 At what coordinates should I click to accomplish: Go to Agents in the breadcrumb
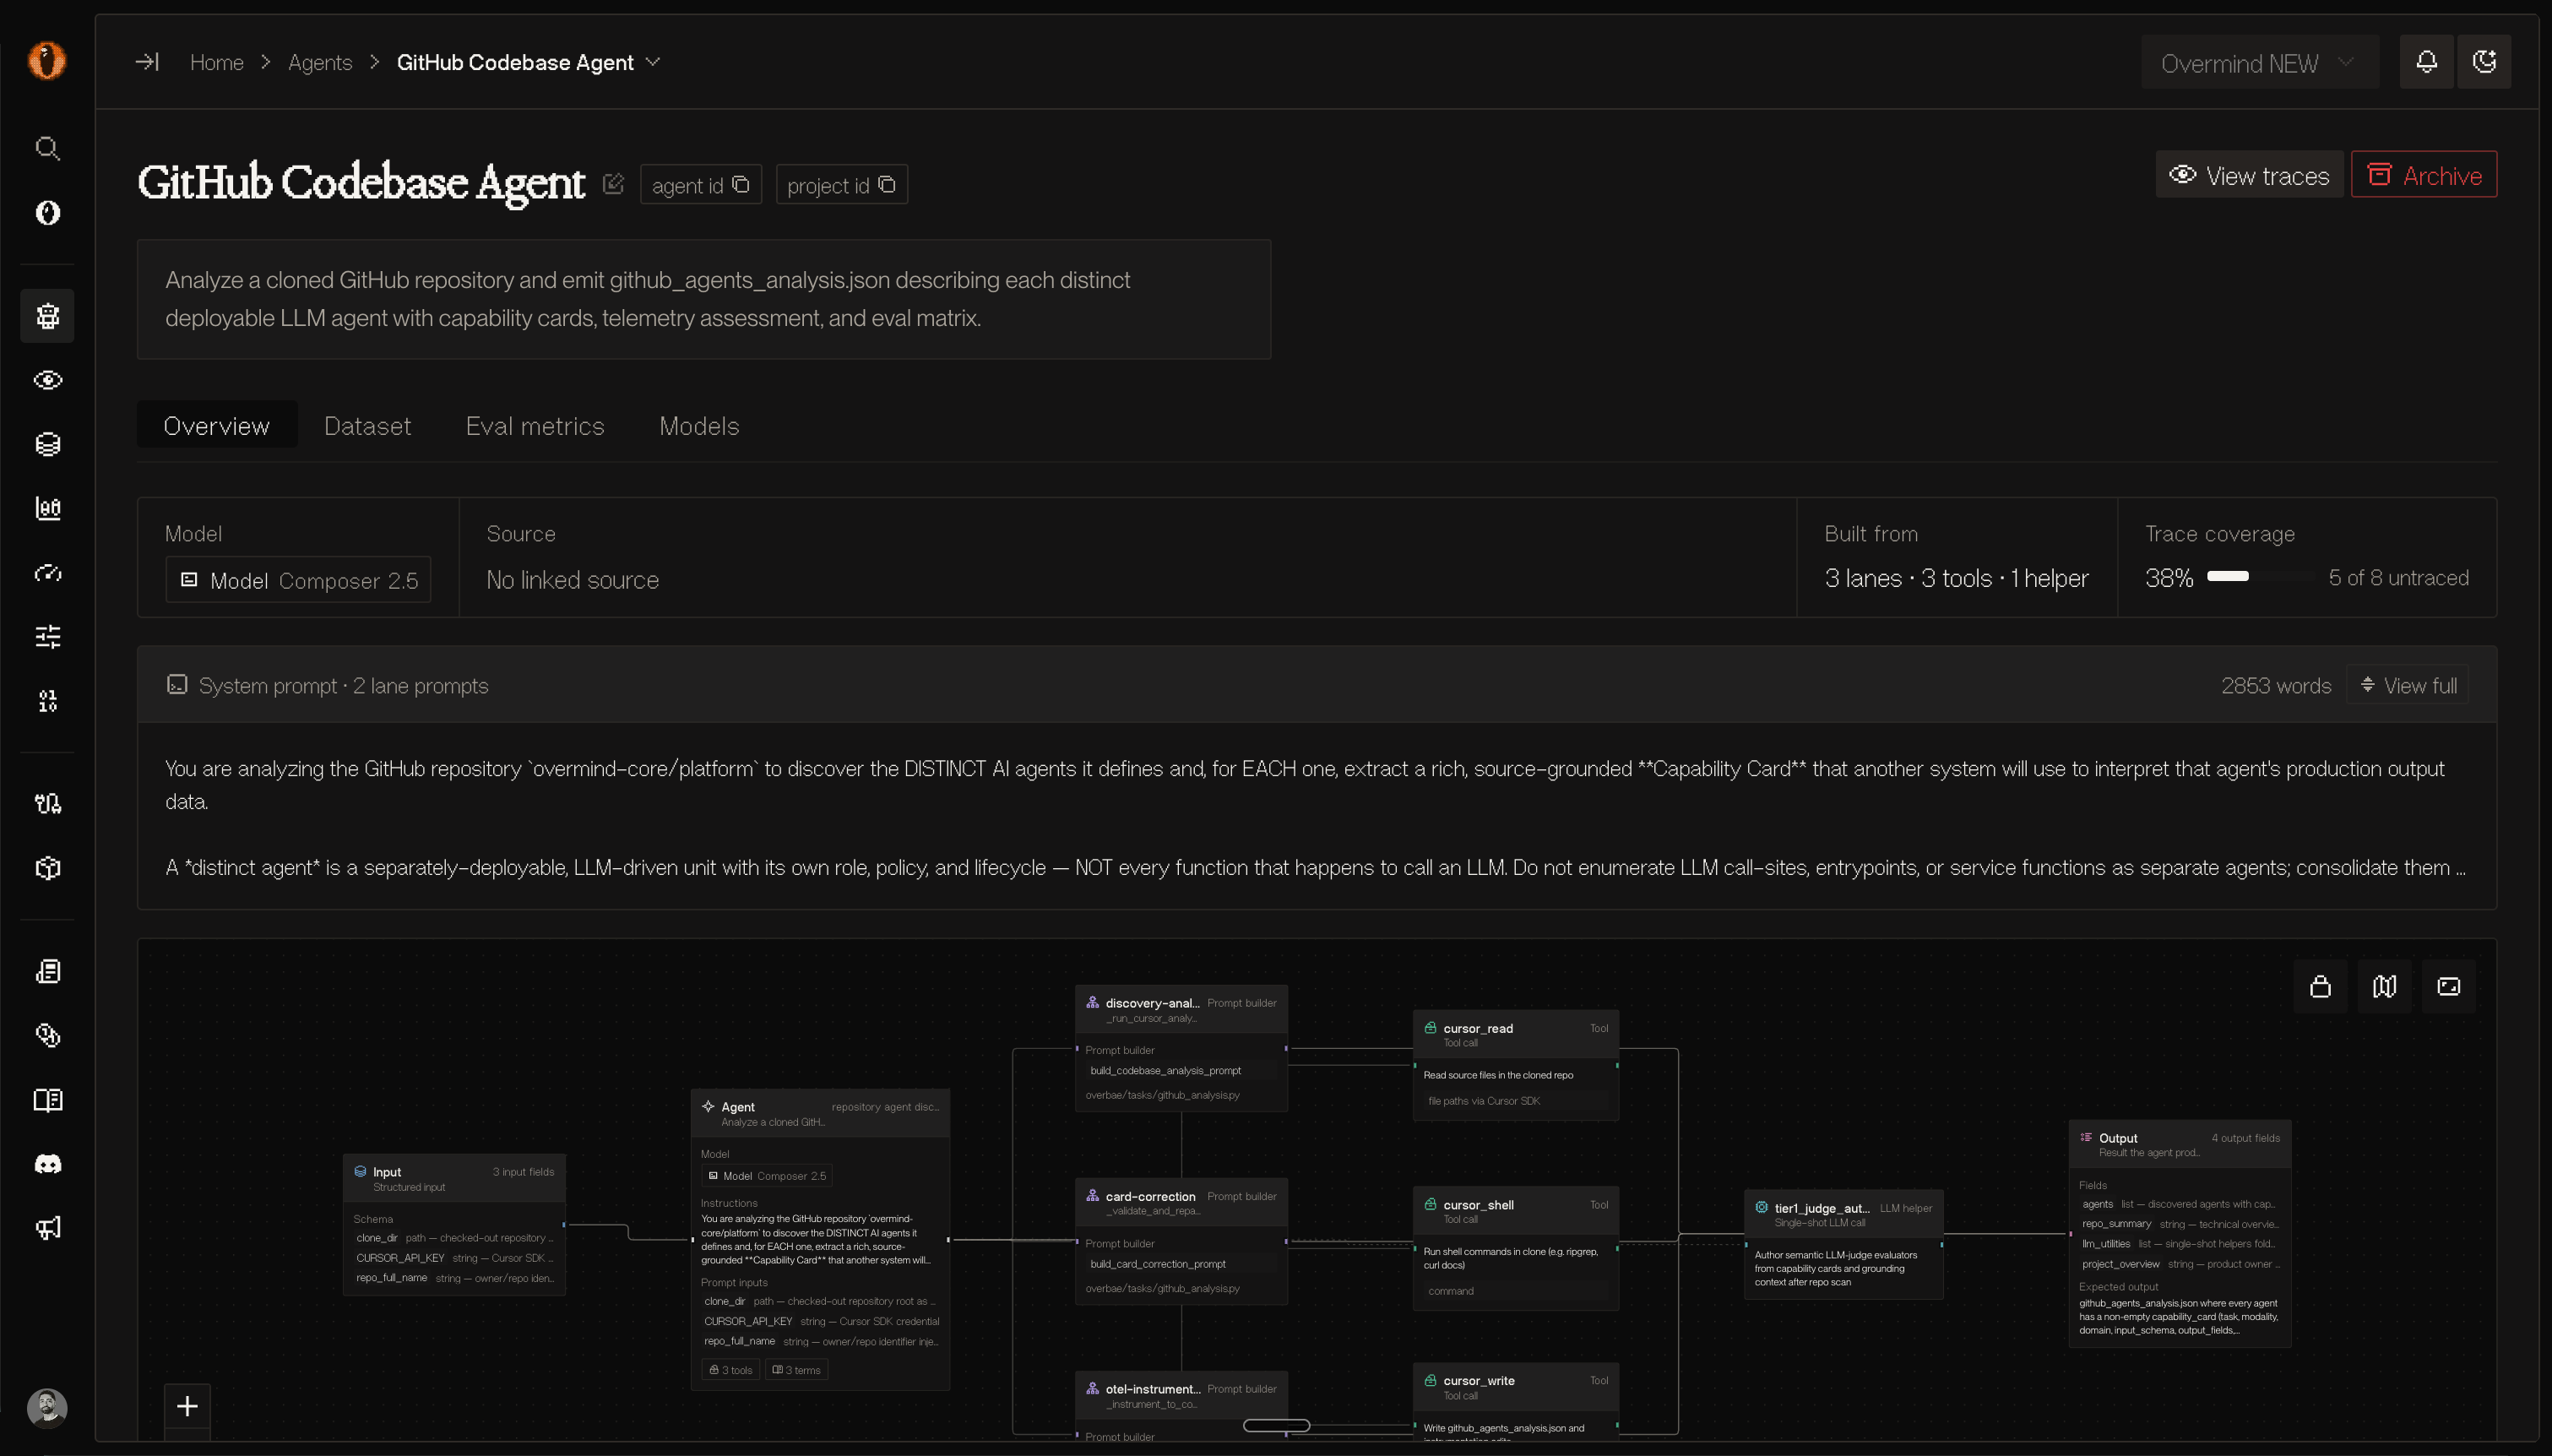(x=320, y=62)
